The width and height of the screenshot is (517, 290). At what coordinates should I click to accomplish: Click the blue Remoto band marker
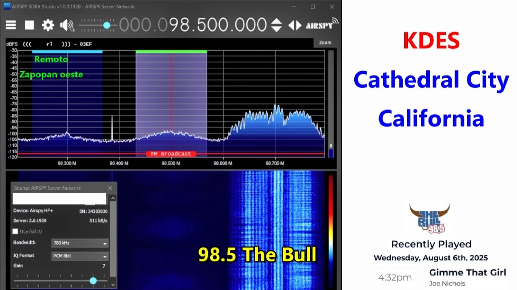(x=67, y=52)
